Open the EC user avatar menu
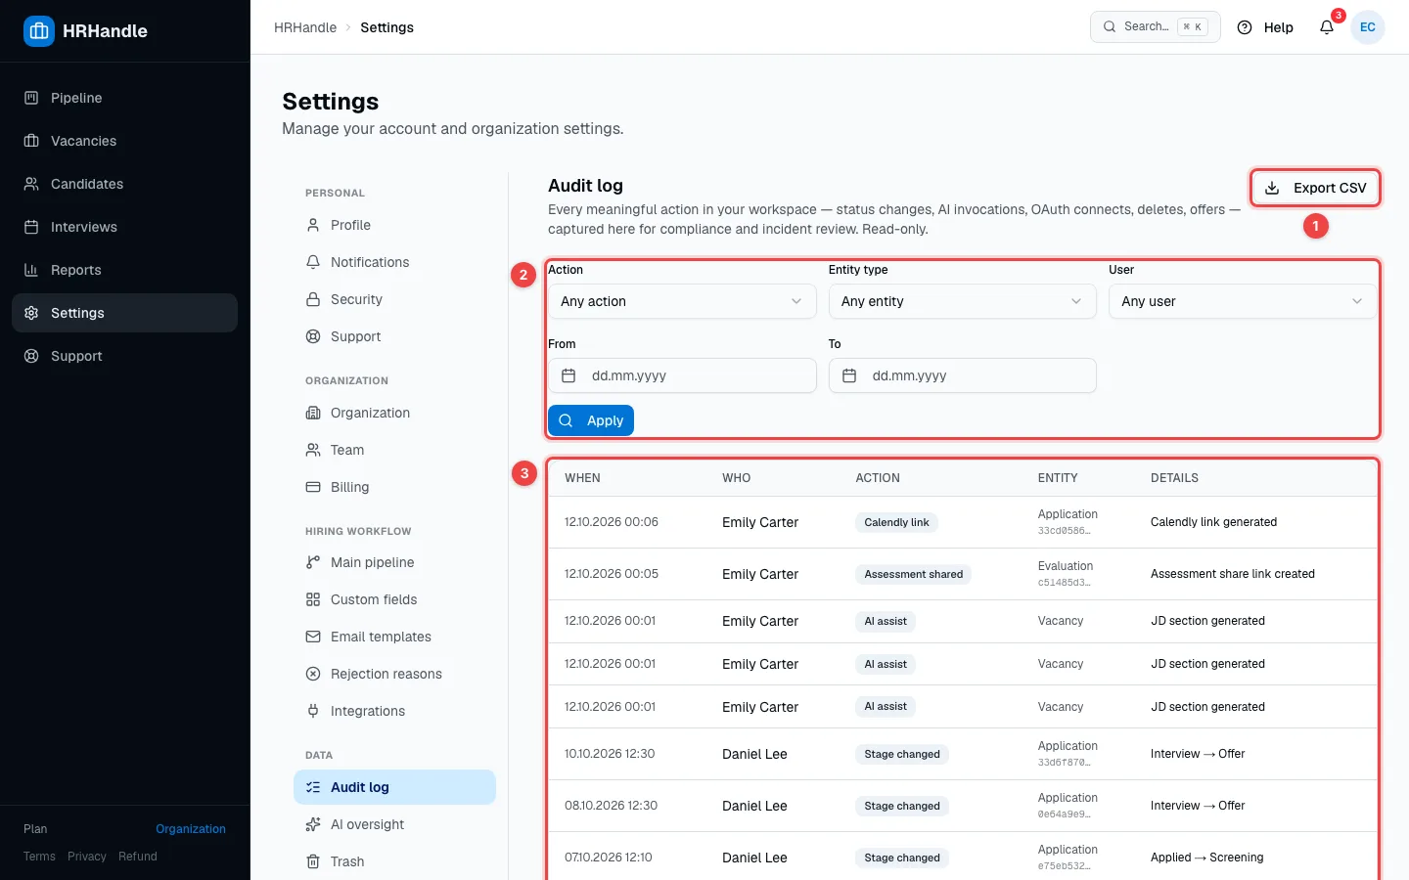The height and width of the screenshot is (880, 1409). (1368, 27)
